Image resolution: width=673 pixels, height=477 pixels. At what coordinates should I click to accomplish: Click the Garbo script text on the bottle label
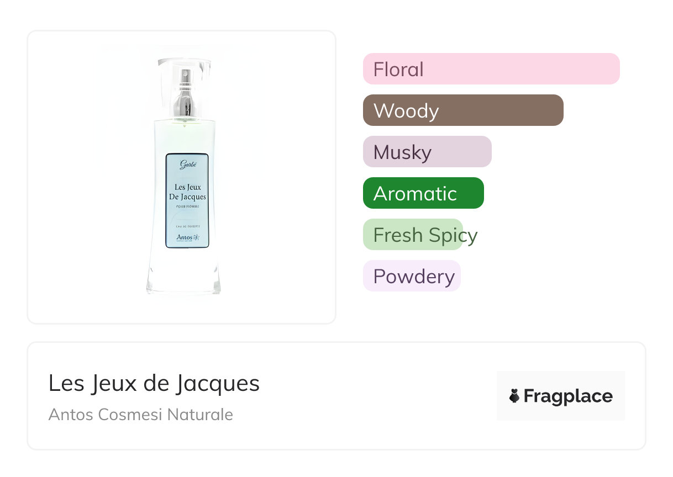point(187,164)
